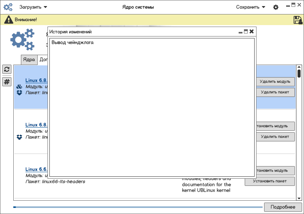Open settings via the gear icon
The height and width of the screenshot is (214, 304).
[276, 7]
